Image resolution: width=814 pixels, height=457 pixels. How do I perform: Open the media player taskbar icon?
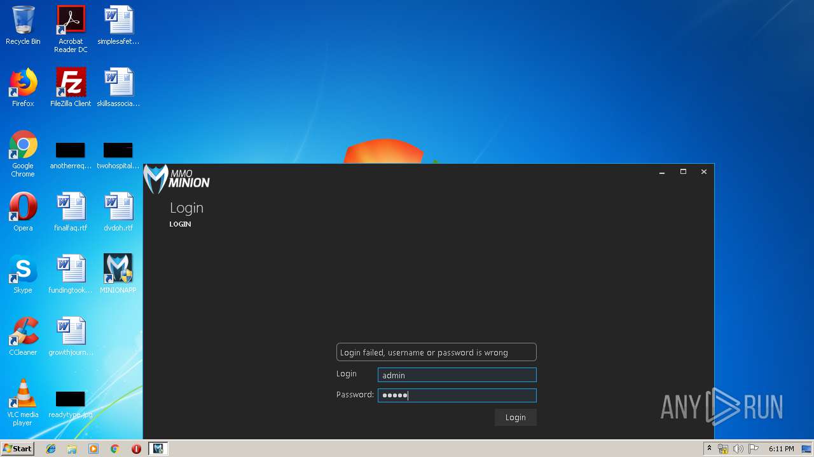[93, 449]
